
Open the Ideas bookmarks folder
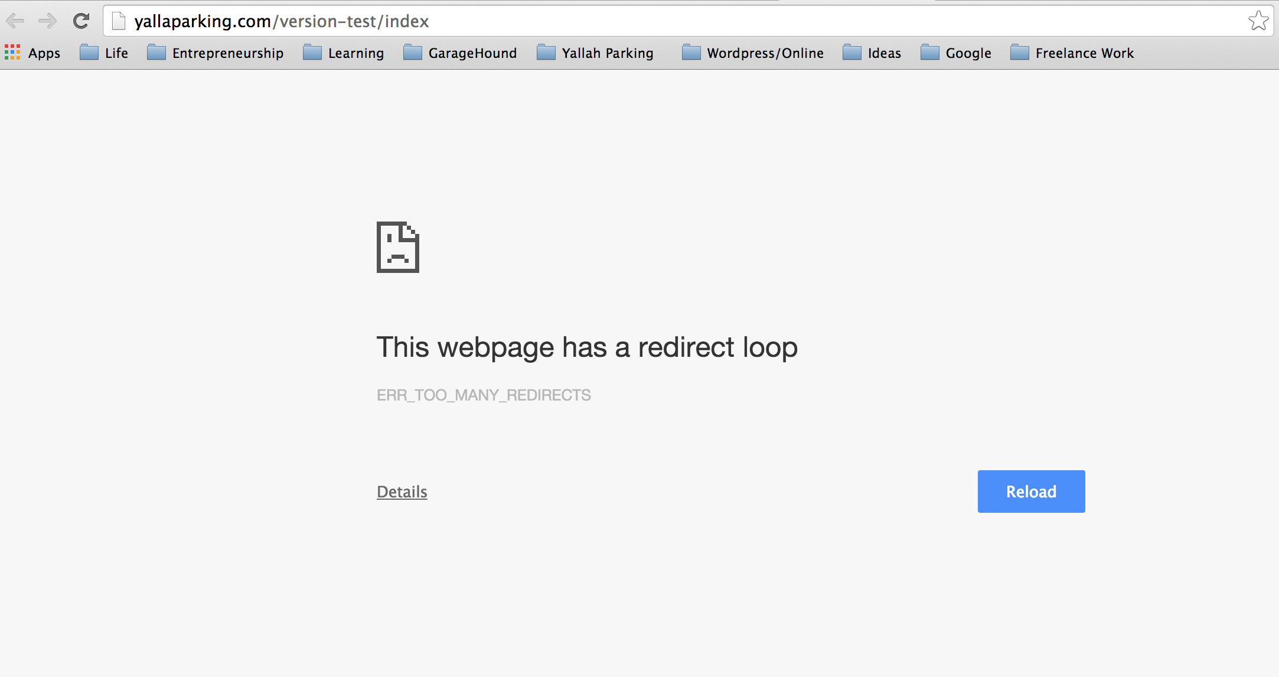pos(872,53)
